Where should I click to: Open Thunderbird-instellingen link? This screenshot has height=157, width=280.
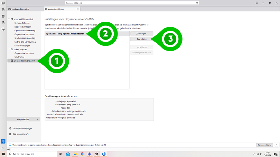(22, 128)
